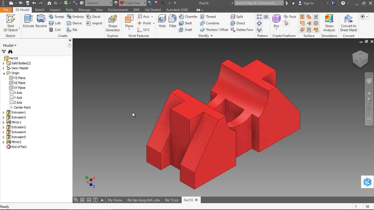
Task: Click the Import button in Create panel
Action: point(94,23)
